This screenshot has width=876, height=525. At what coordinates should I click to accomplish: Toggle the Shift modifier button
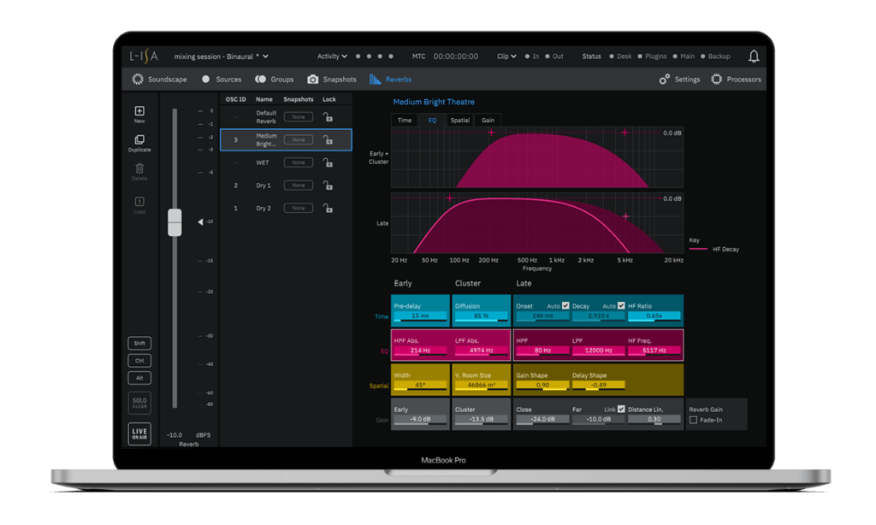(139, 343)
